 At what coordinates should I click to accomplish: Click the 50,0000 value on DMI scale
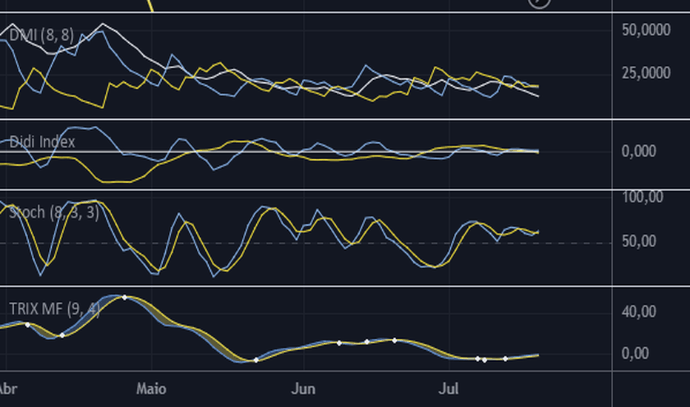pyautogui.click(x=646, y=30)
